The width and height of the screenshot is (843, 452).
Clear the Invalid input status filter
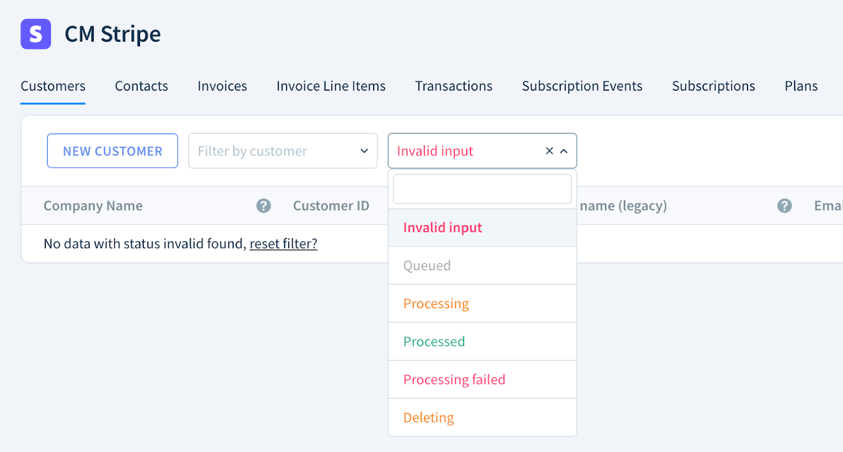click(549, 151)
